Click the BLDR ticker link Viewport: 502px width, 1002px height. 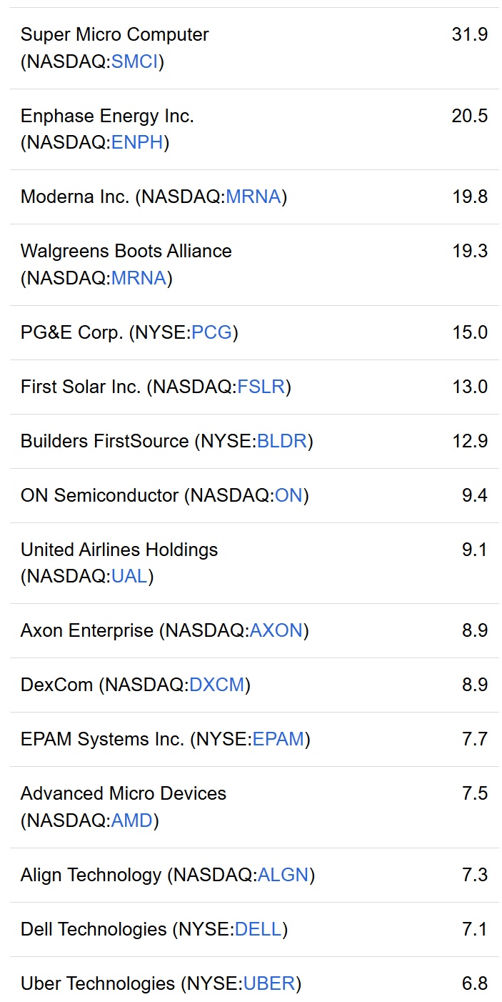(281, 442)
